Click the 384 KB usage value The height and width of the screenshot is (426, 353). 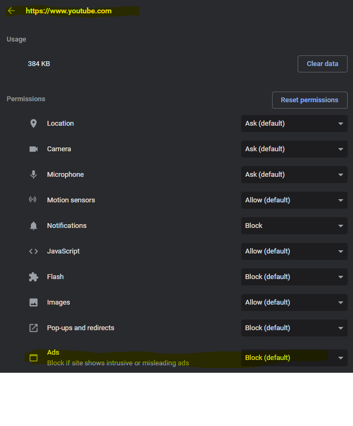(39, 64)
